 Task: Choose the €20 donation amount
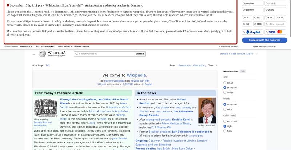point(270,17)
